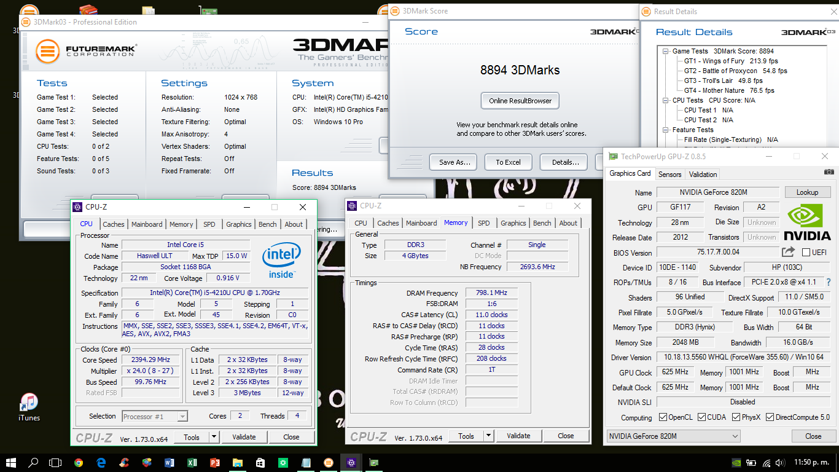Screen dimensions: 839x472
Task: Open the Notepad taskbar icon
Action: pos(306,463)
